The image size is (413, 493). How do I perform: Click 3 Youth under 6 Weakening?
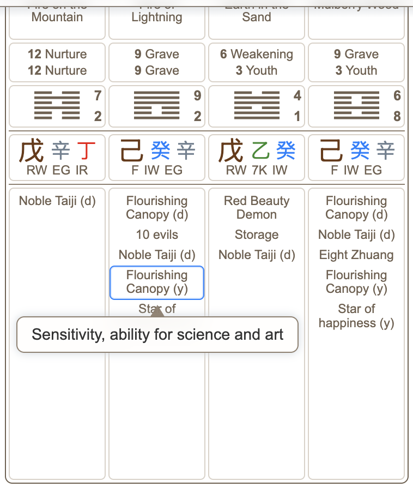[257, 70]
